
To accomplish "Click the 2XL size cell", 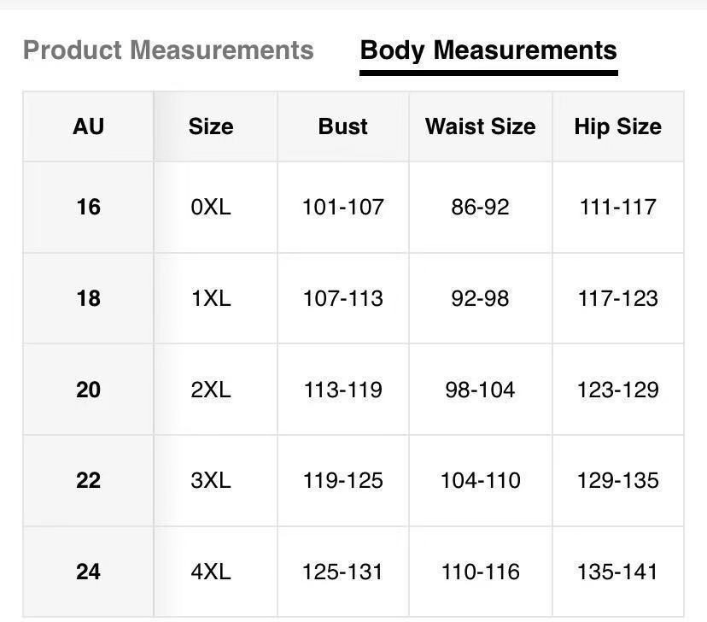I will click(211, 390).
